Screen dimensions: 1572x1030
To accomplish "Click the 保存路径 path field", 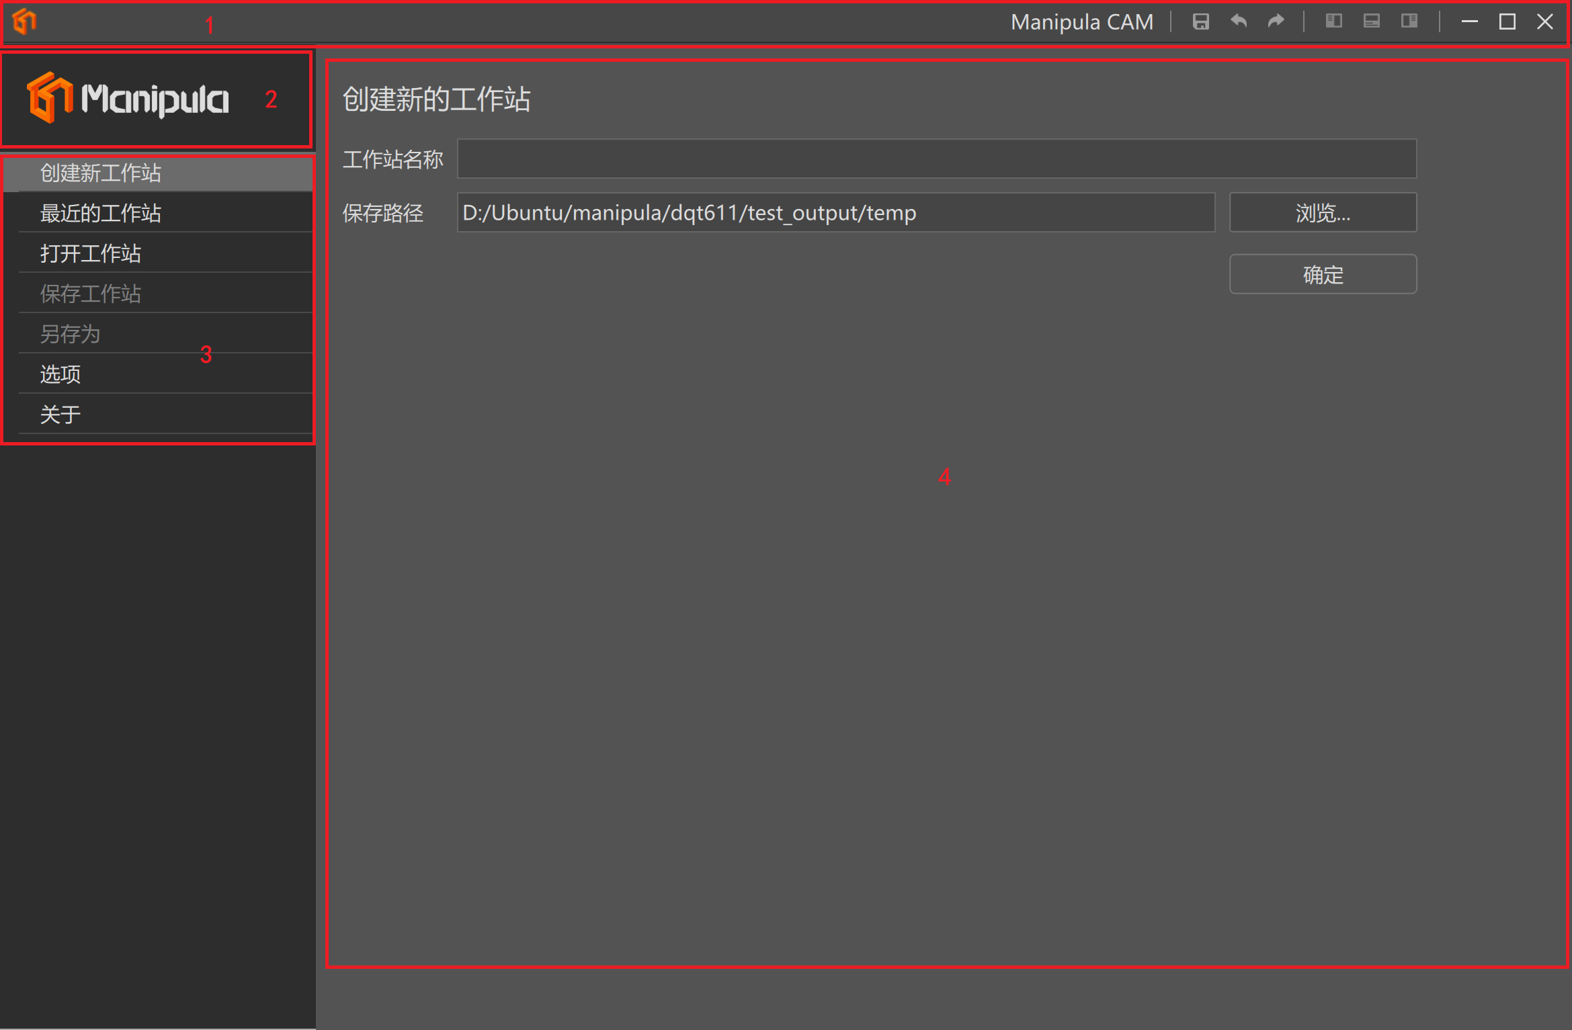I will (x=836, y=212).
